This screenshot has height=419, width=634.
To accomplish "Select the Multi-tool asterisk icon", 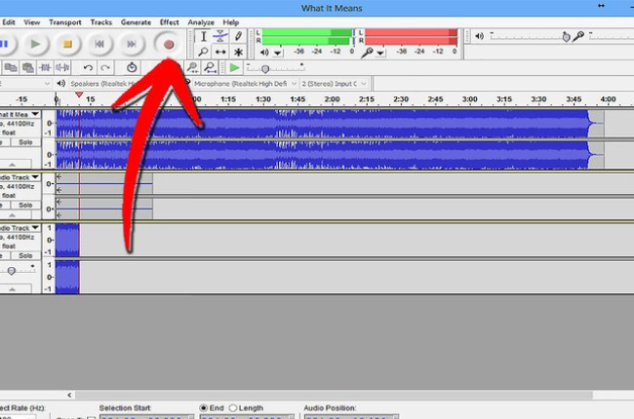I will [238, 53].
